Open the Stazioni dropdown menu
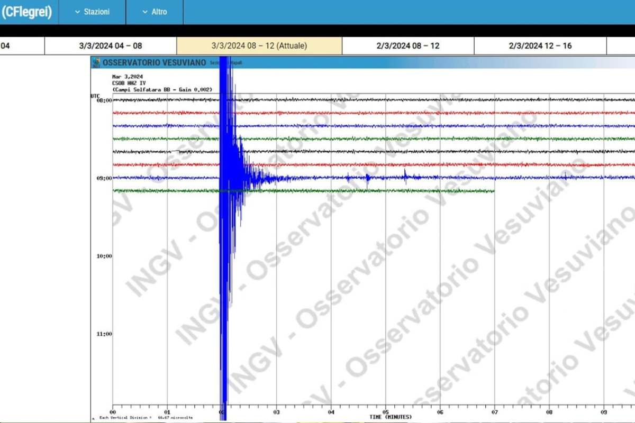635x423 pixels. click(92, 12)
